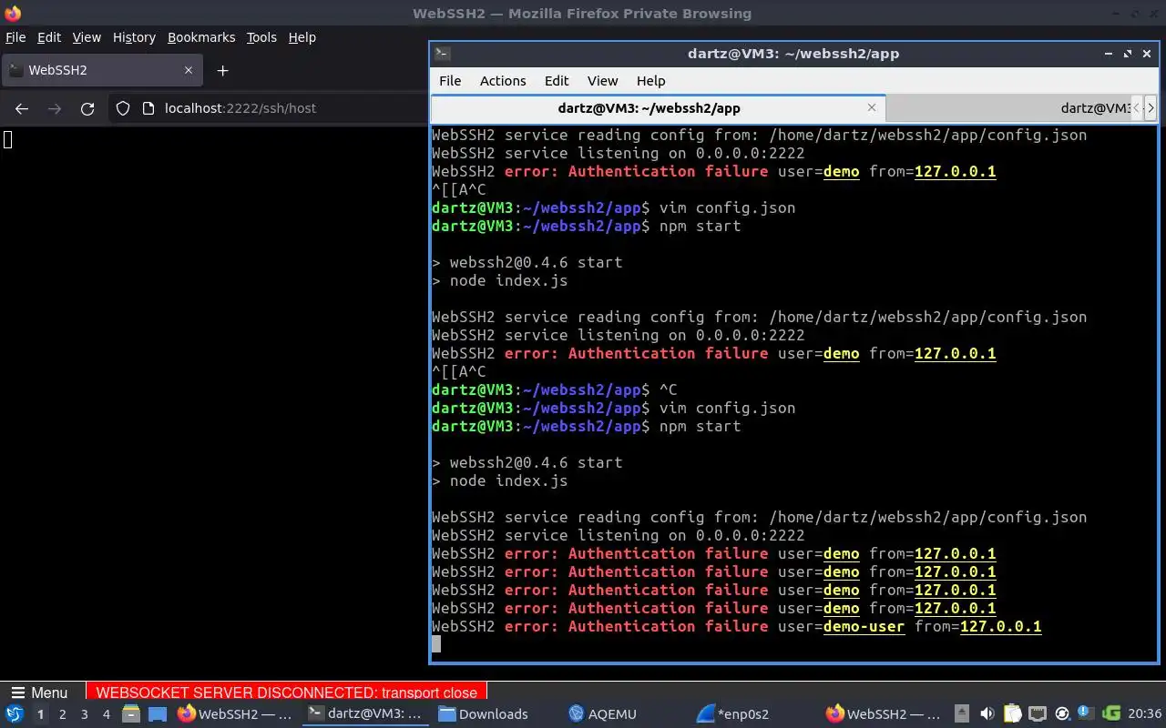Click the last 127.0.0.1 address in terminal
1166x728 pixels.
pyautogui.click(x=1000, y=626)
